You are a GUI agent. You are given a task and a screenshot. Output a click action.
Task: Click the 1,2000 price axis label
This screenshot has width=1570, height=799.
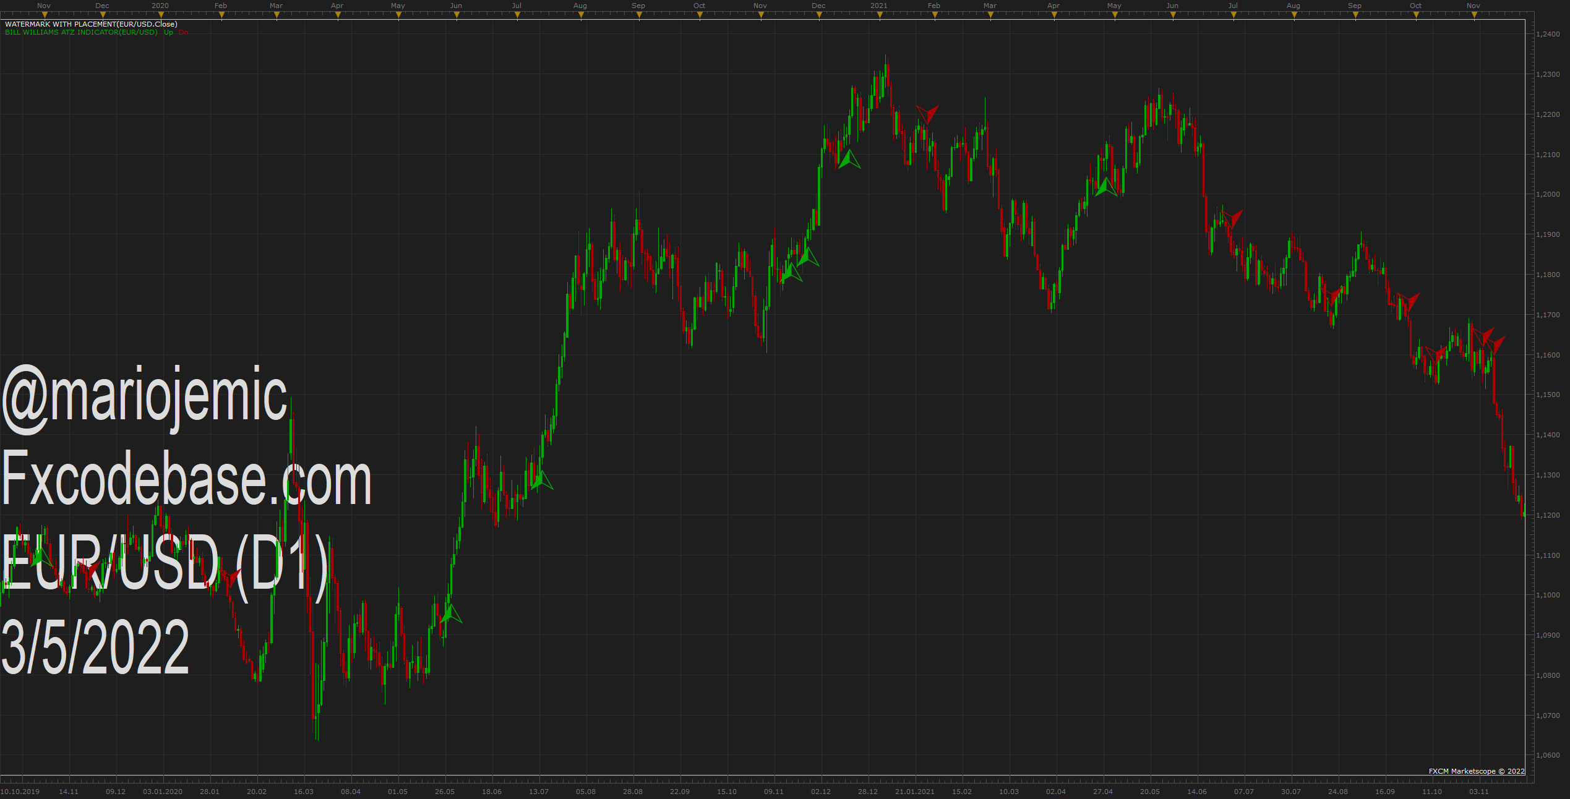1548,194
